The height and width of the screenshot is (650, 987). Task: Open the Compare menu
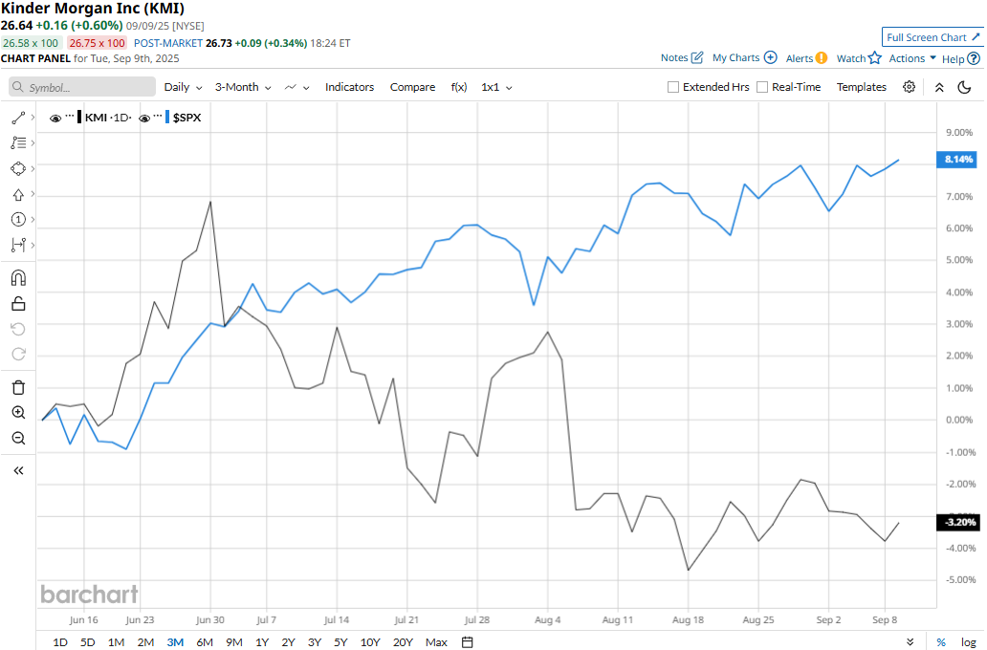tap(412, 87)
